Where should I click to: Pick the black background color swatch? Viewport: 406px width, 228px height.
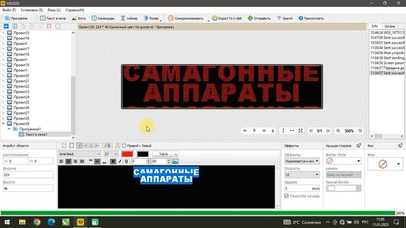143,154
